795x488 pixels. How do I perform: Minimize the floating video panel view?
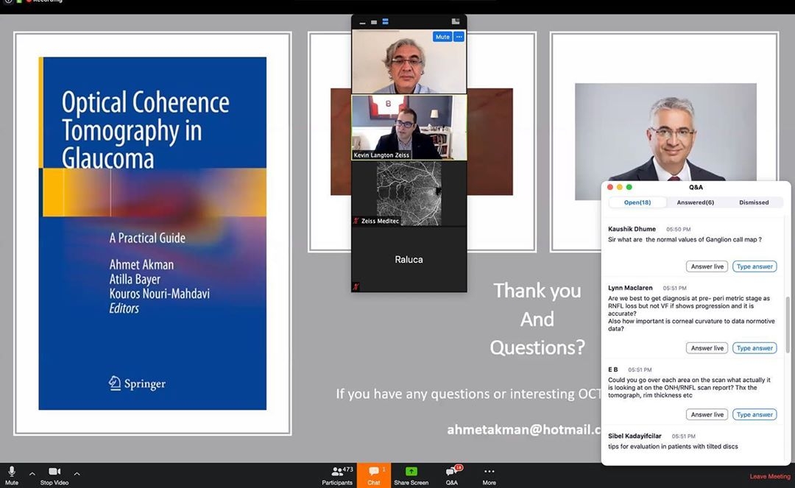[x=362, y=22]
